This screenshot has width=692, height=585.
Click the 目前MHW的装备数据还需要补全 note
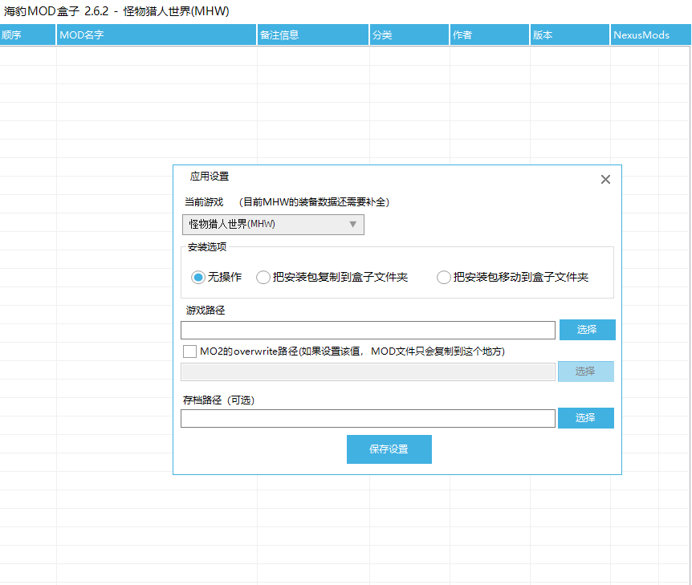pyautogui.click(x=314, y=202)
